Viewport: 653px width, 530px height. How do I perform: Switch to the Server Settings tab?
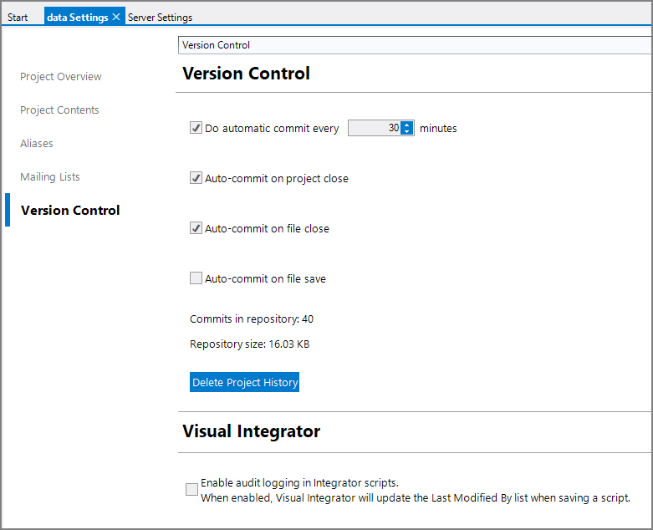click(x=160, y=18)
